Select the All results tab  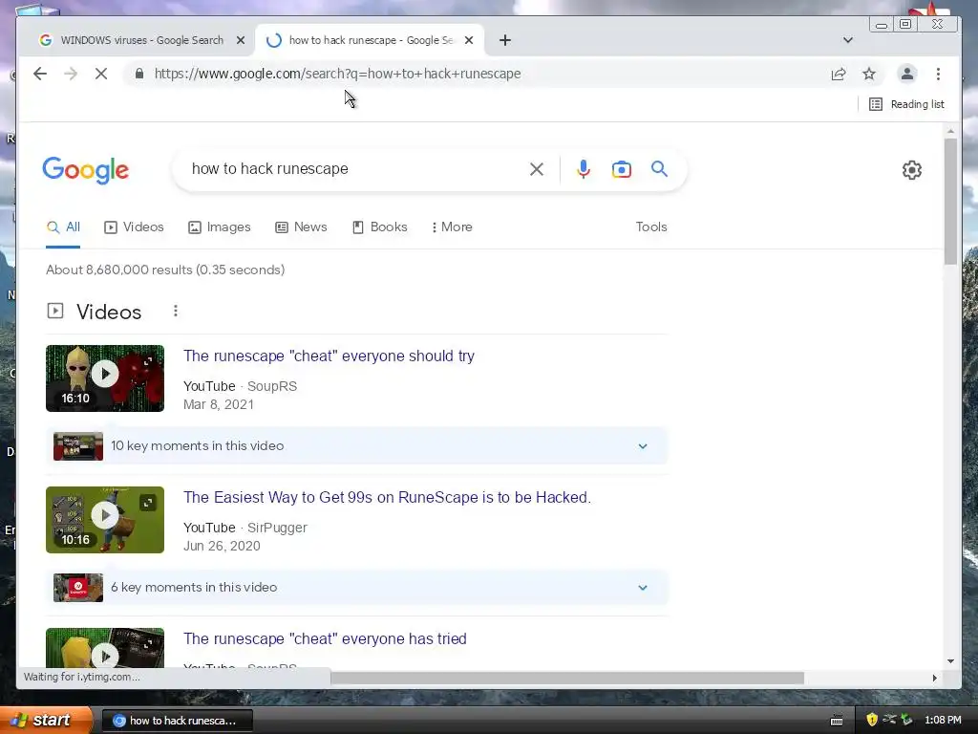click(64, 227)
